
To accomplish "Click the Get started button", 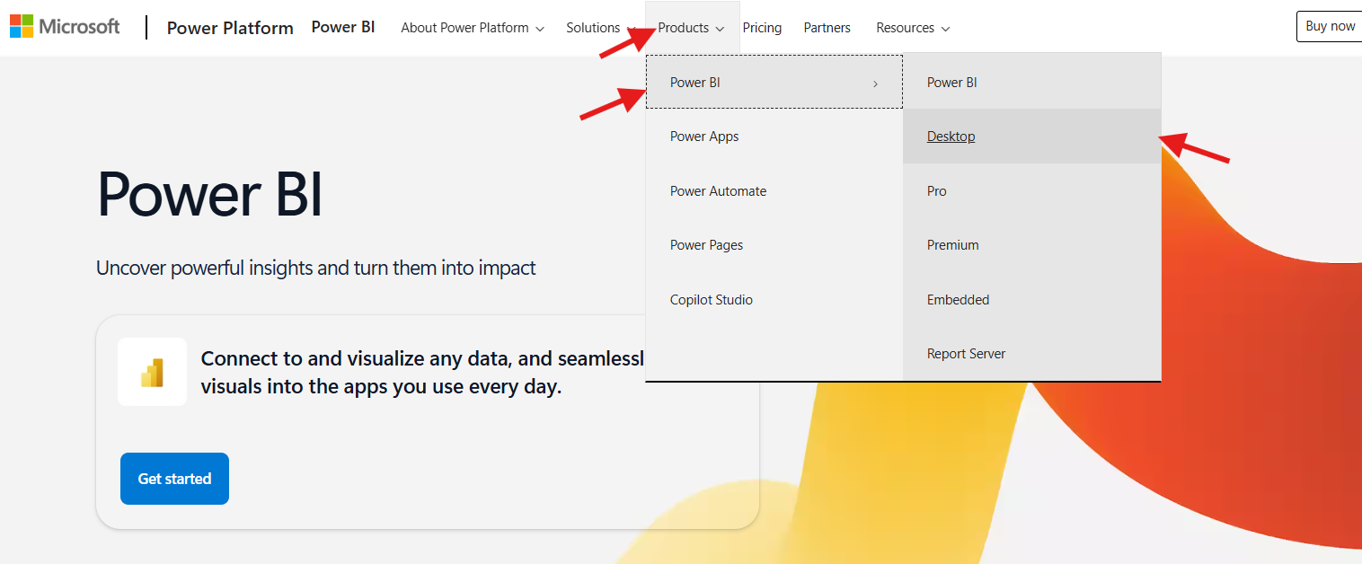I will (x=174, y=479).
